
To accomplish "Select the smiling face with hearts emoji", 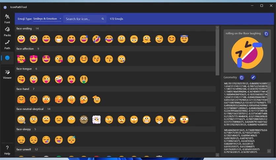I will click(x=21, y=59).
